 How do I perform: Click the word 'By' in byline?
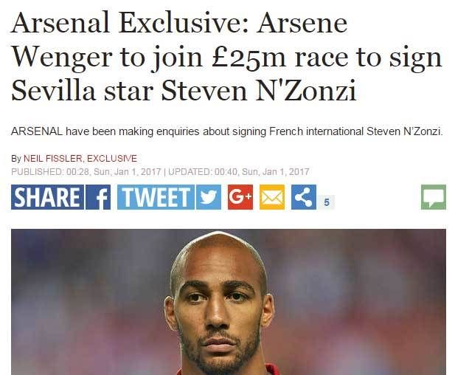point(17,159)
